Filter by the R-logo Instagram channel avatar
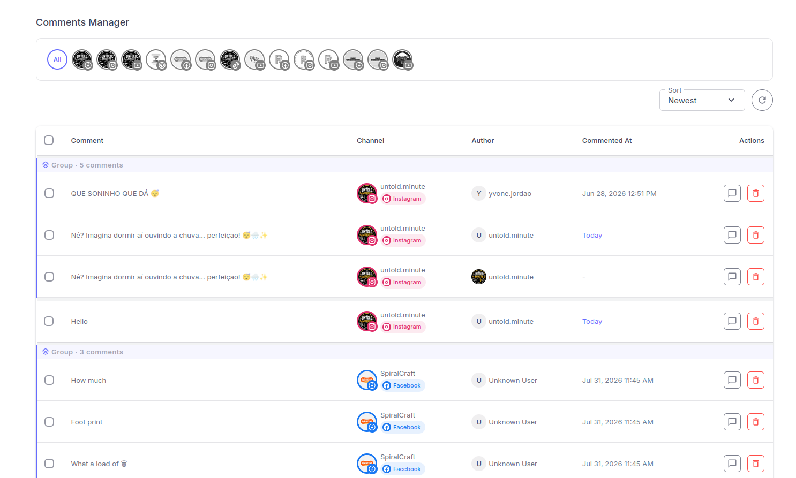Screen dimensions: 796x478 coord(304,59)
